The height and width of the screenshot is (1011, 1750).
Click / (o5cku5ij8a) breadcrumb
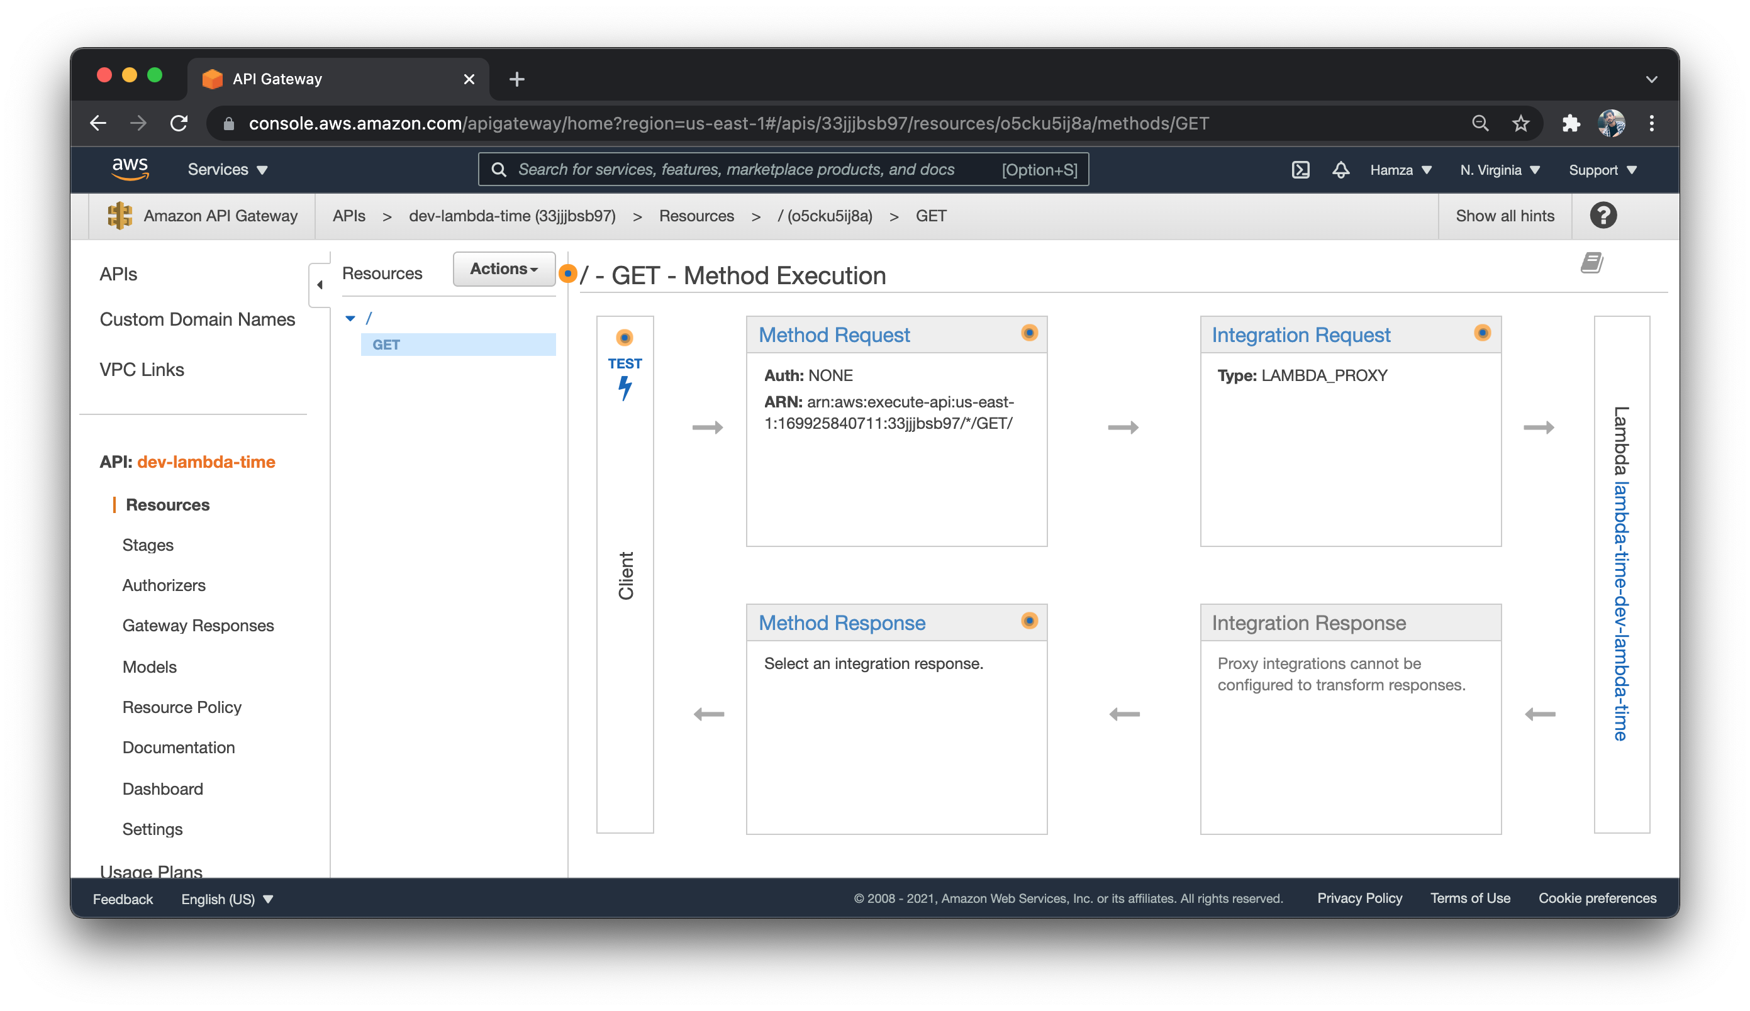coord(825,216)
